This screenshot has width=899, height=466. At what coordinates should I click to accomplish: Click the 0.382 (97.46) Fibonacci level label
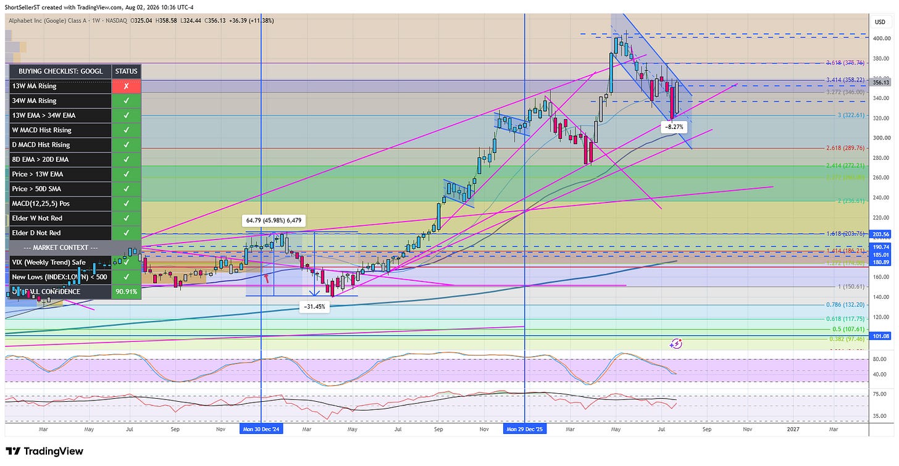coord(847,339)
